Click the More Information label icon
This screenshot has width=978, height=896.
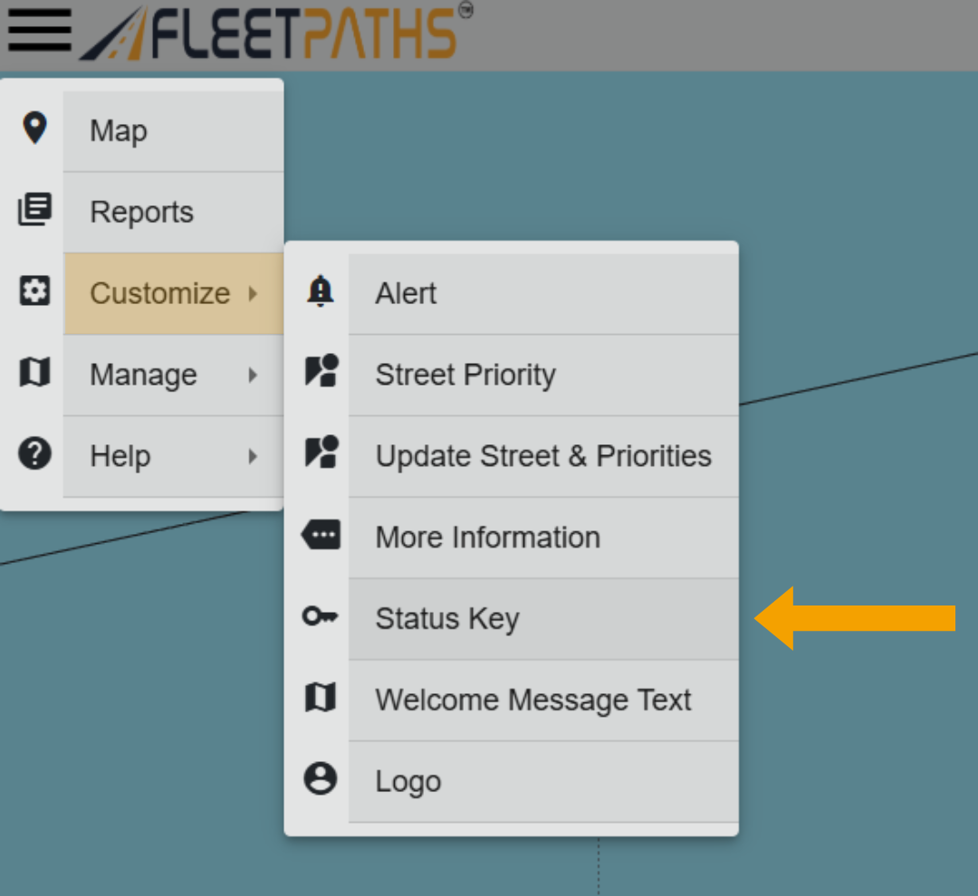pos(320,536)
